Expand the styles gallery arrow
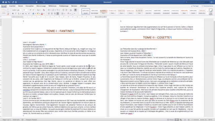The height and width of the screenshot is (121, 215). pos(208,11)
